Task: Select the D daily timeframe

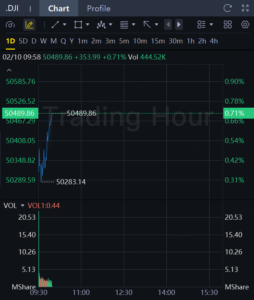Action: coord(34,41)
